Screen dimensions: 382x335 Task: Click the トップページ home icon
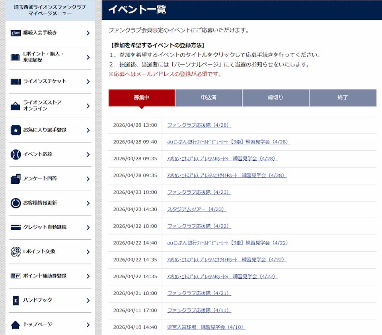coord(16,325)
